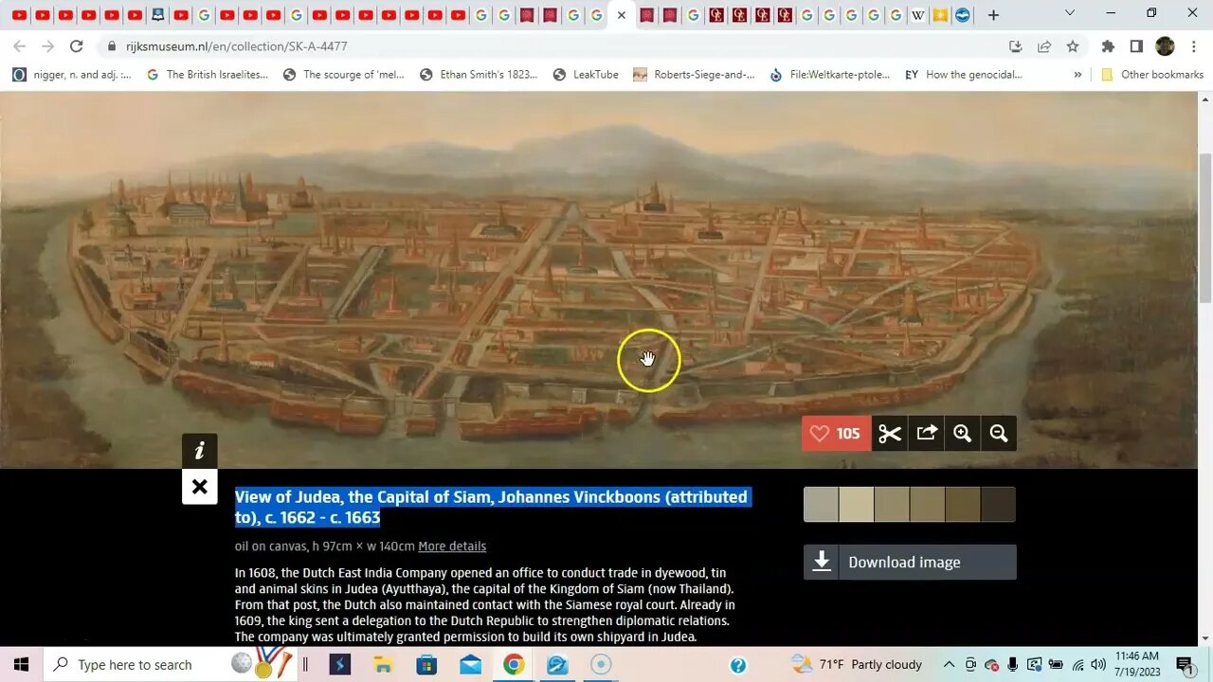Reload the Rijksmuseum page
Viewport: 1213px width, 682px height.
pos(77,46)
